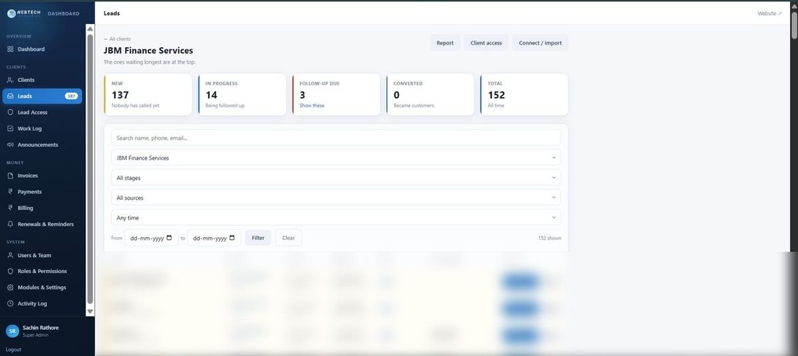Screen dimensions: 798x356
Task: Click the JBM Finance Services page heading
Action: 148,50
